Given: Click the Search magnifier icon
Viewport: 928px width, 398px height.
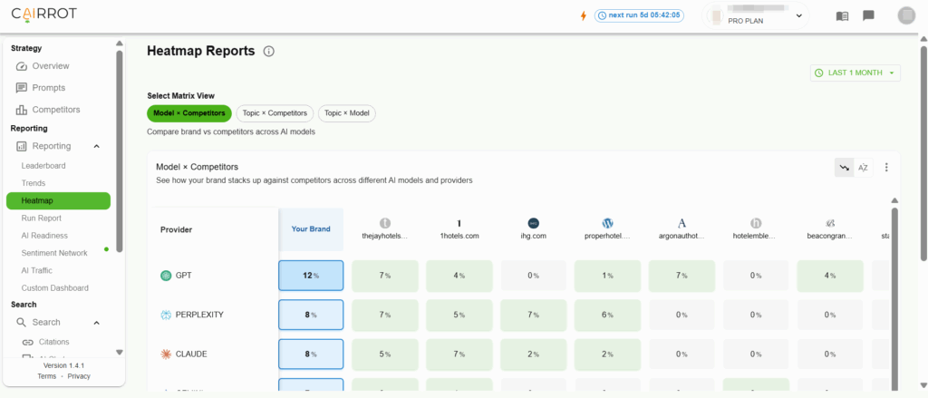Looking at the screenshot, I should pyautogui.click(x=22, y=323).
